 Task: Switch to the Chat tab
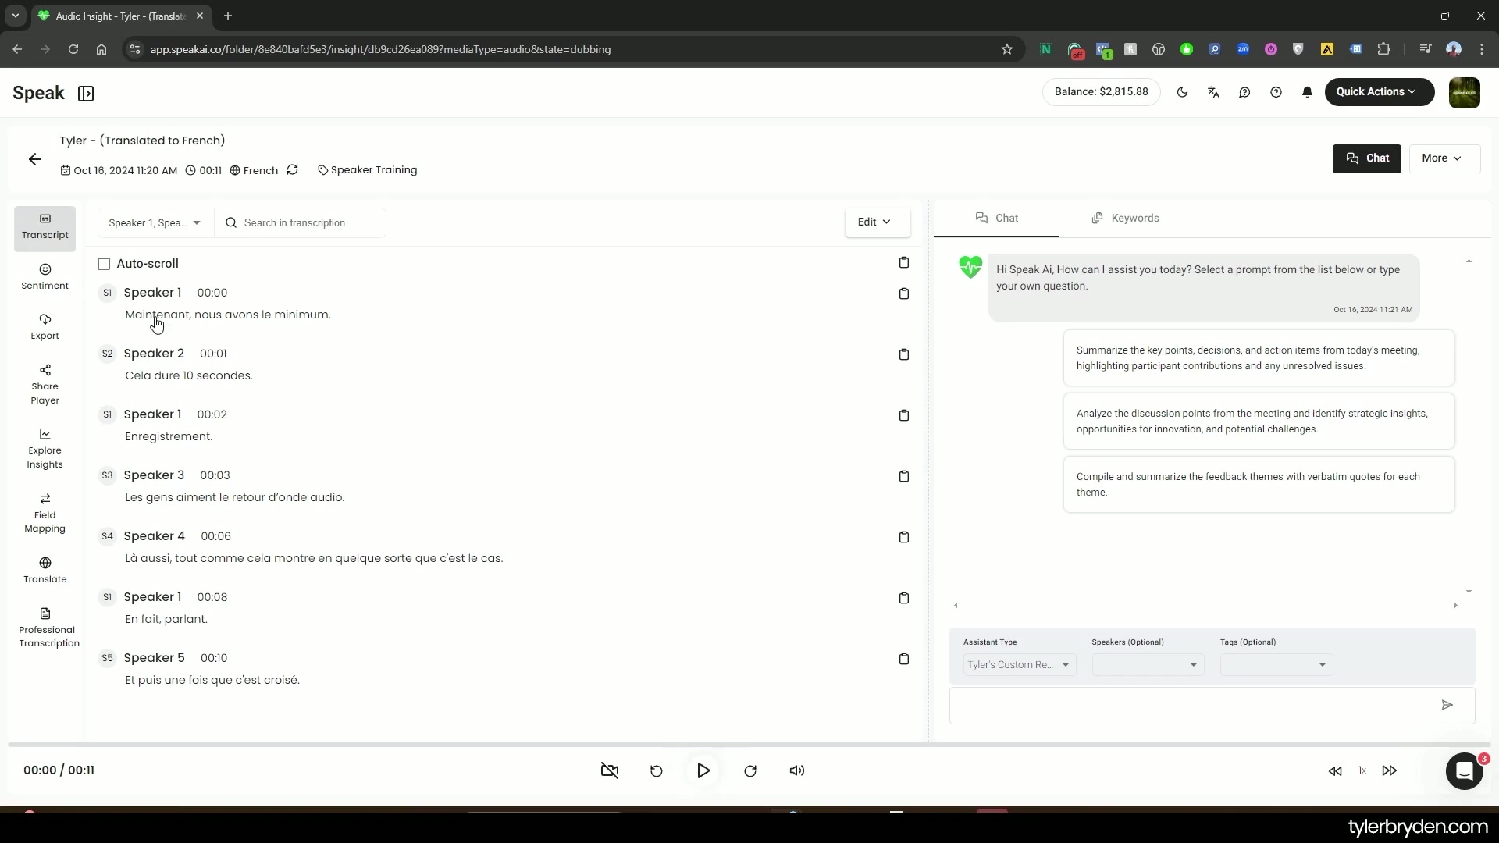(x=996, y=219)
